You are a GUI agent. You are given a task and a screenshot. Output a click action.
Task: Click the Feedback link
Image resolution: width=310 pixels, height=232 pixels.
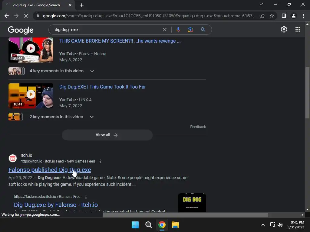(x=198, y=127)
